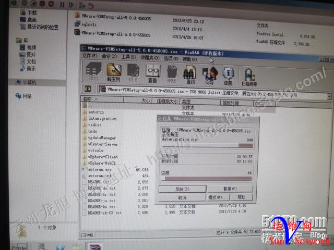This screenshot has width=334, height=250.
Task: Open the 收藏夹(O) menu in WinRAR
Action: [150, 57]
